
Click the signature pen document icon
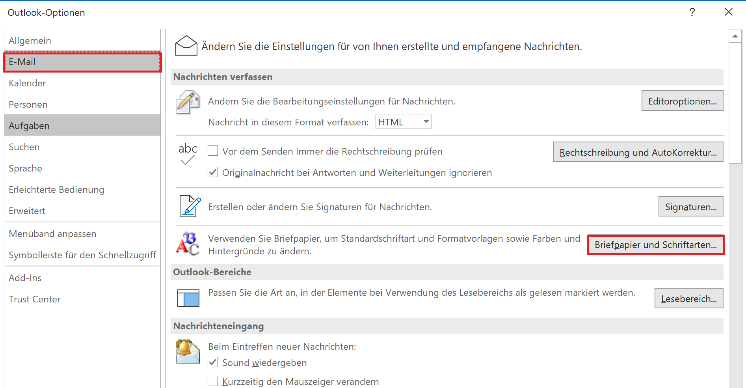[190, 206]
